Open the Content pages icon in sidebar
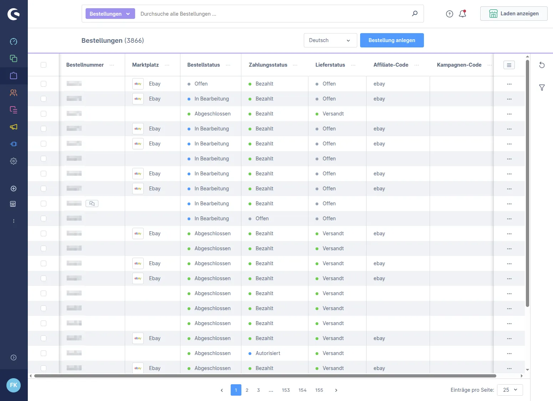Screen dimensions: 553x401 pyautogui.click(x=14, y=110)
